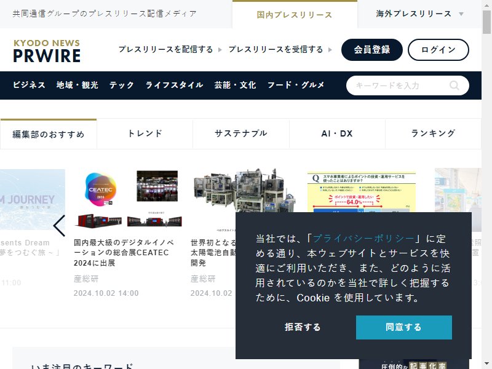This screenshot has height=369, width=492.
Task: Open the 芸能・文化 category
Action: (x=235, y=85)
